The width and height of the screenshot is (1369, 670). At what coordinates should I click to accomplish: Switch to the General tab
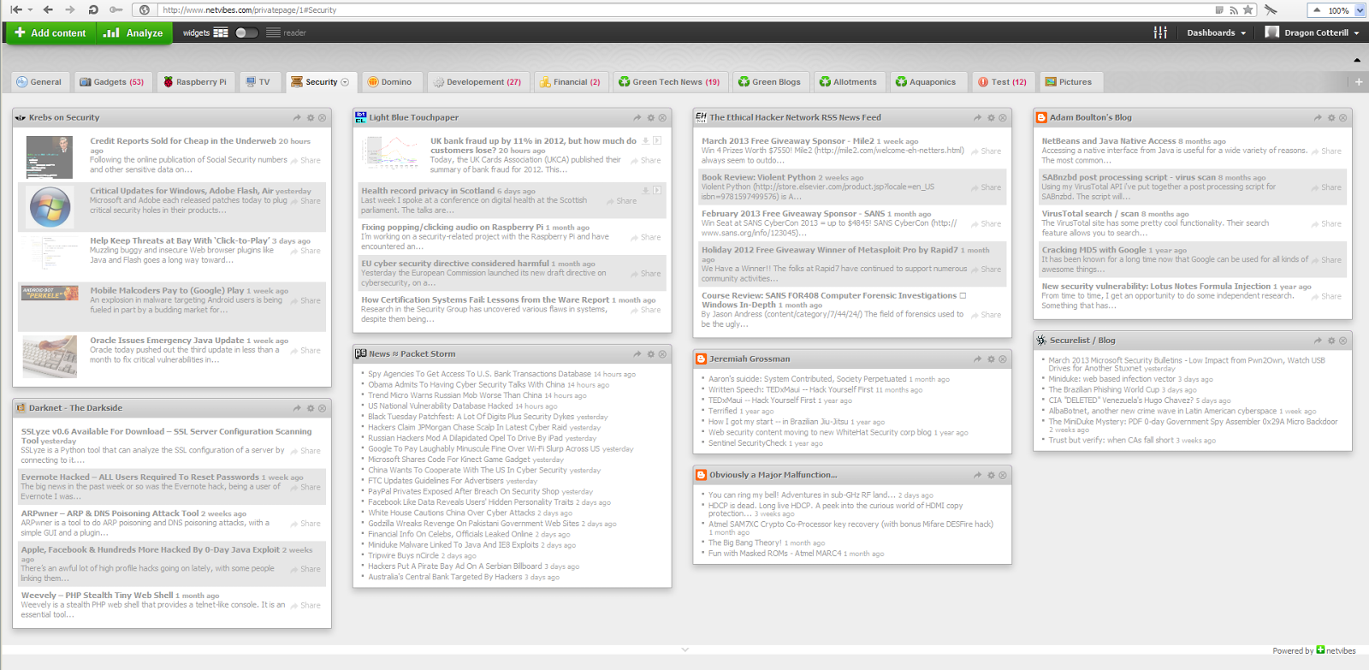(39, 82)
